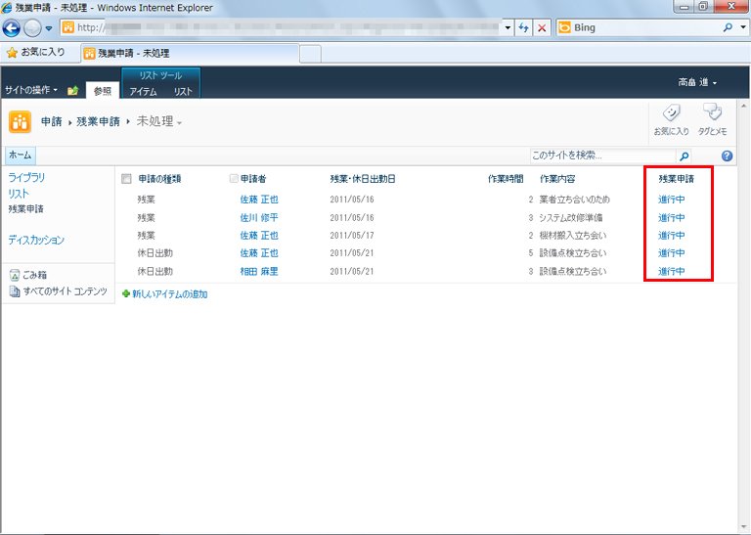Open ライブラリ in the left navigation
The height and width of the screenshot is (535, 751).
tap(26, 177)
